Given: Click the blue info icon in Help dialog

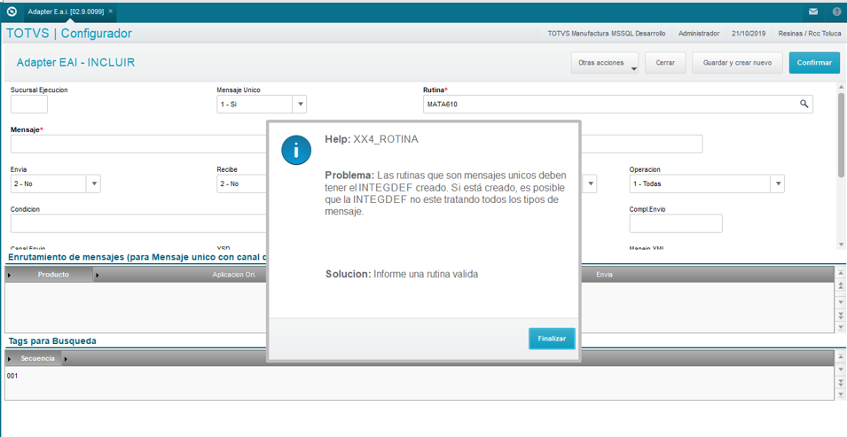Looking at the screenshot, I should [x=296, y=150].
